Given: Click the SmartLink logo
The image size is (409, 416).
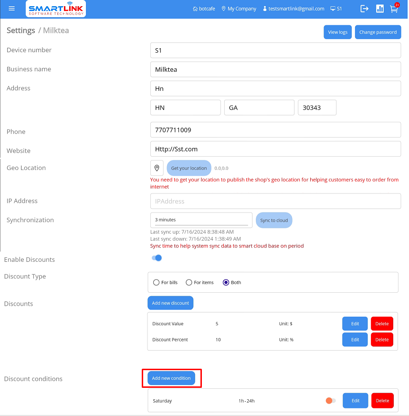Looking at the screenshot, I should click(x=56, y=9).
